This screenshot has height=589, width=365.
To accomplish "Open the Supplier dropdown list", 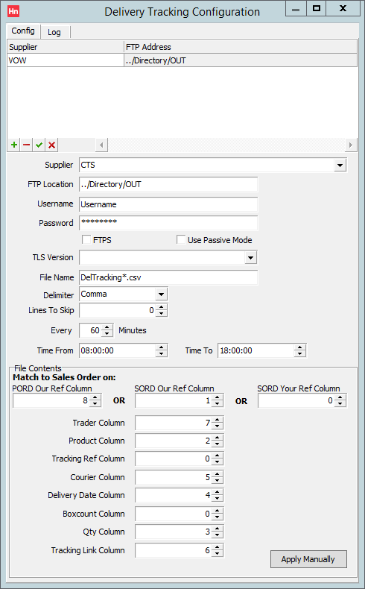I will pyautogui.click(x=340, y=165).
